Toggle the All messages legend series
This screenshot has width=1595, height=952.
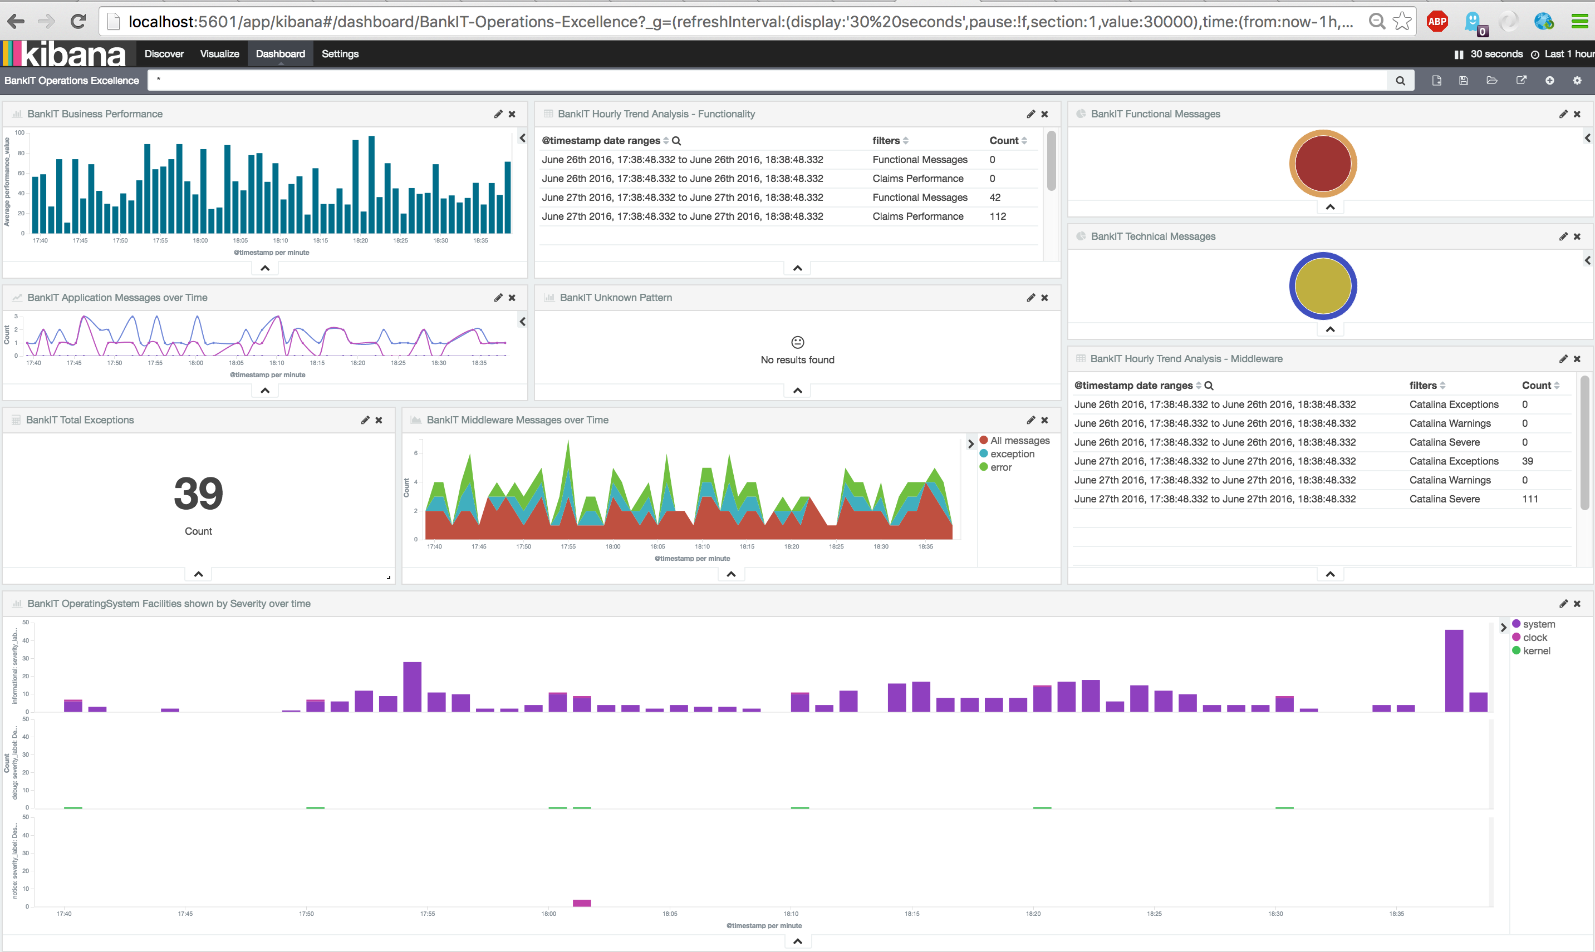1015,441
